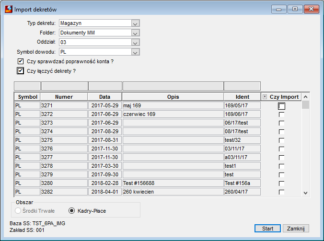
Task: Sort by Data column header
Action: tap(105, 97)
